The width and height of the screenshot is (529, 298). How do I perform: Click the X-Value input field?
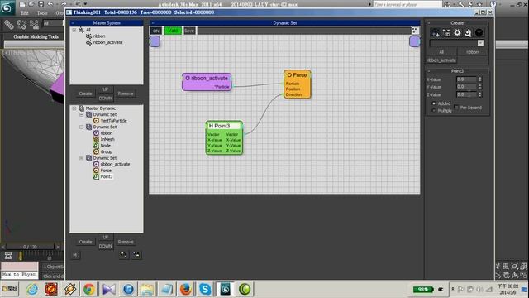coord(466,79)
